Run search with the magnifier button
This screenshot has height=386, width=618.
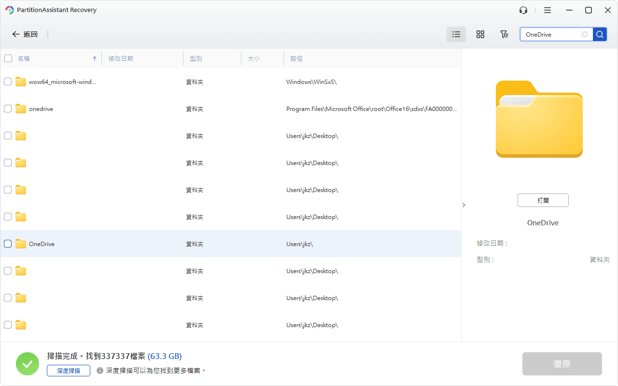pyautogui.click(x=600, y=34)
